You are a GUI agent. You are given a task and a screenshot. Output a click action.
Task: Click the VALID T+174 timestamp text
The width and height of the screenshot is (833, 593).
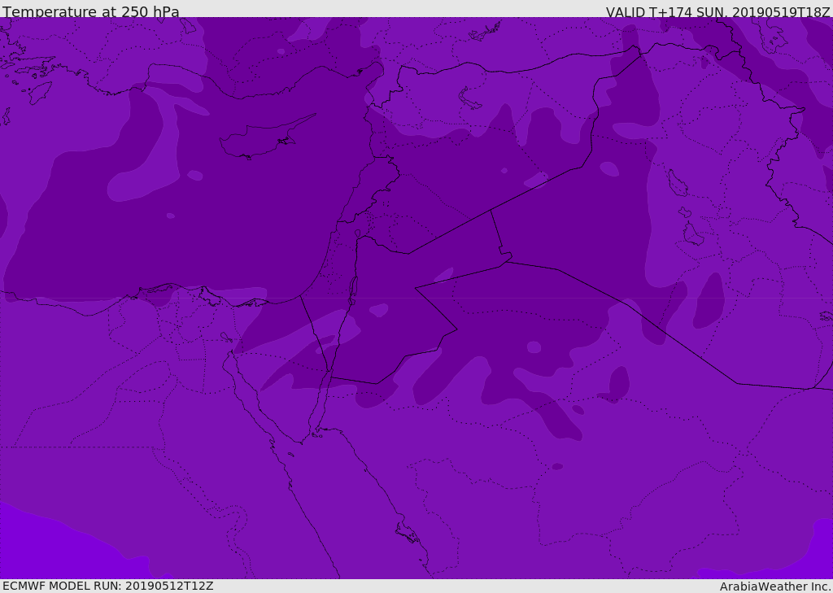717,12
